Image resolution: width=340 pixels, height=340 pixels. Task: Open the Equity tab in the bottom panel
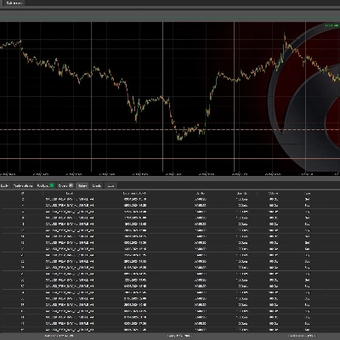point(4,186)
